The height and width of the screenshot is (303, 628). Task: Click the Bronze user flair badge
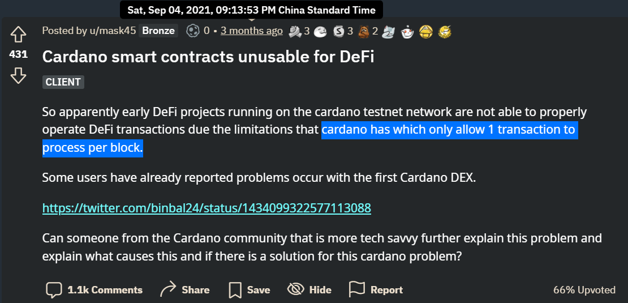click(x=158, y=31)
